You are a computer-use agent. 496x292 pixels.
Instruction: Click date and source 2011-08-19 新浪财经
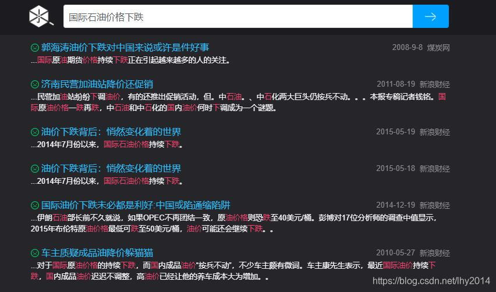[413, 84]
